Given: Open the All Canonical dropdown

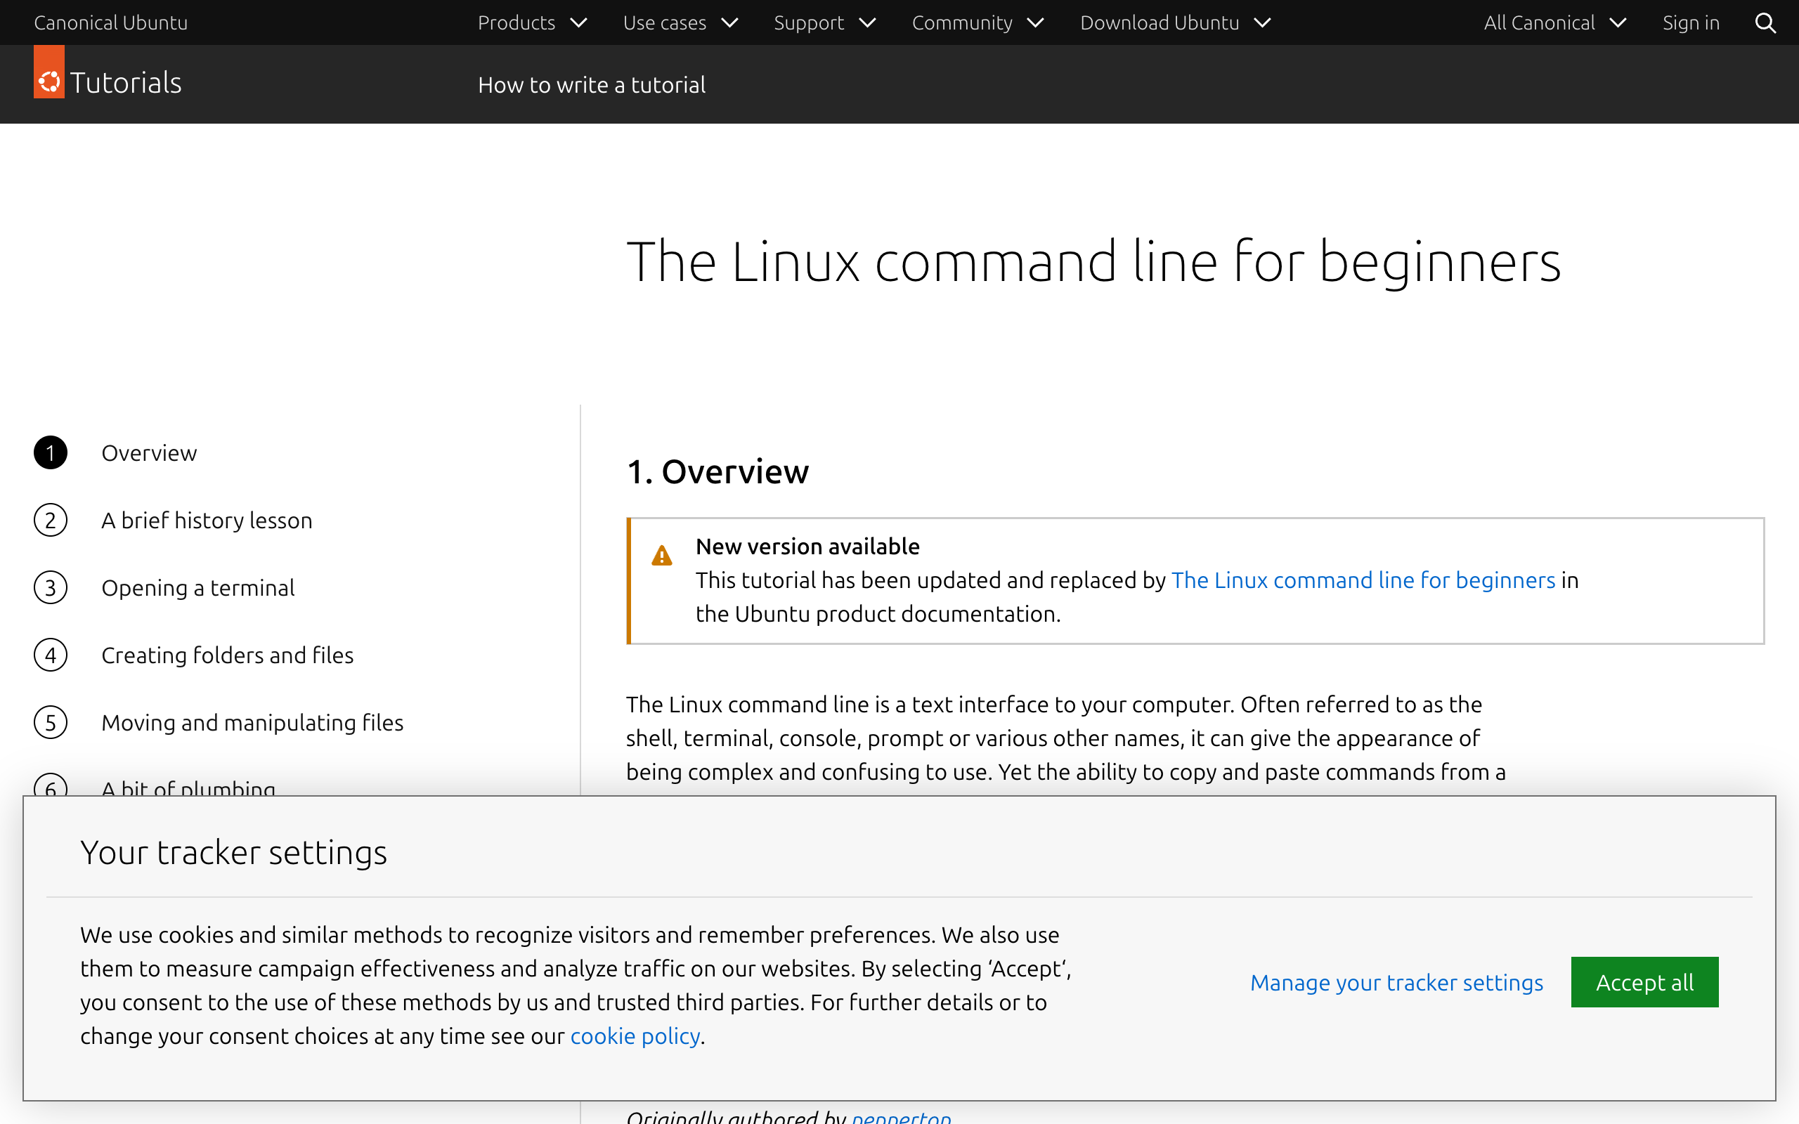Looking at the screenshot, I should click(1554, 22).
